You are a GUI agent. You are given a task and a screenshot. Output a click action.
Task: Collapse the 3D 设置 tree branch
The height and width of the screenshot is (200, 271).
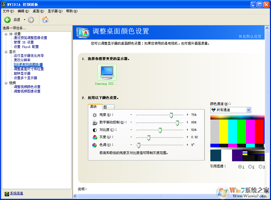click(x=6, y=34)
